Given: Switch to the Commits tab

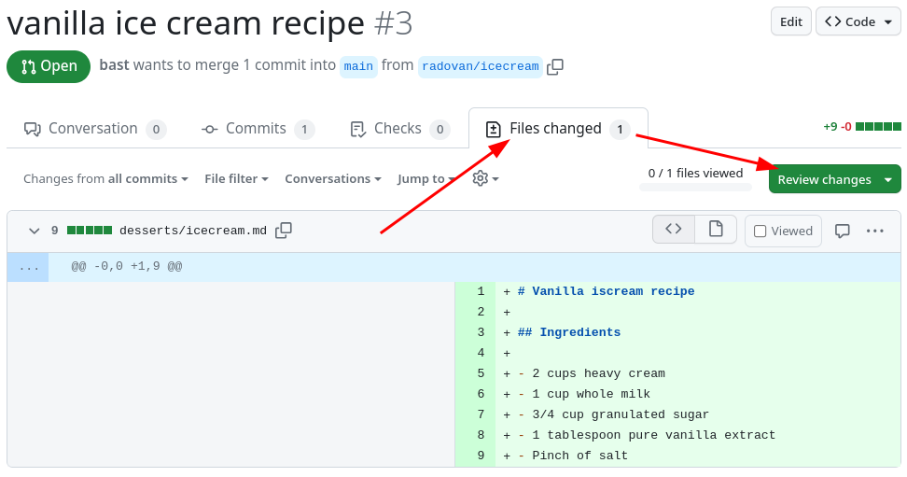Looking at the screenshot, I should coord(258,129).
